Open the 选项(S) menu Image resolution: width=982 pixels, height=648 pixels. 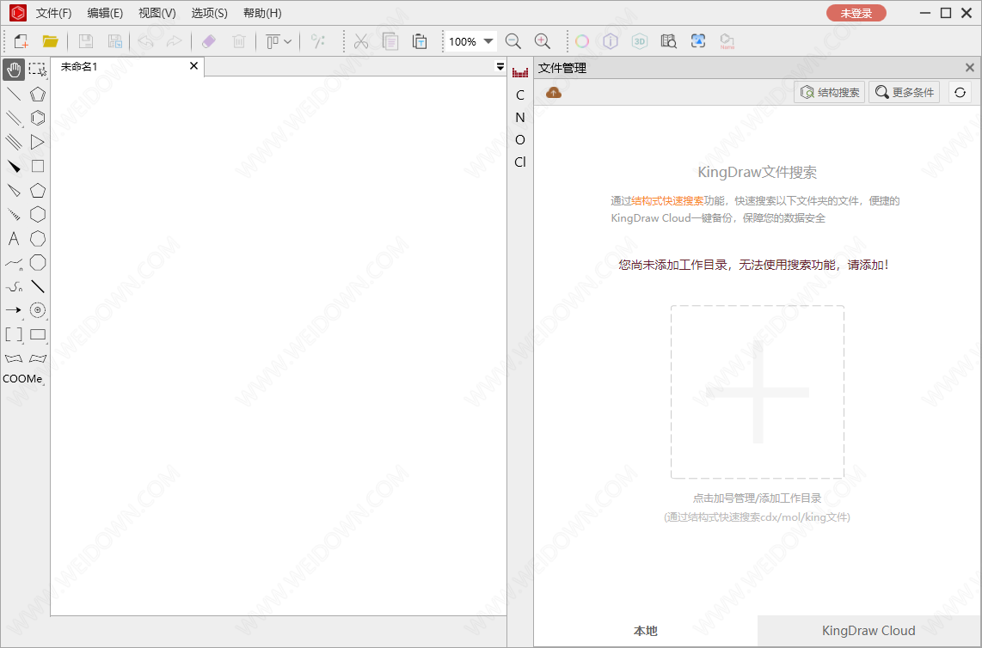(x=209, y=13)
